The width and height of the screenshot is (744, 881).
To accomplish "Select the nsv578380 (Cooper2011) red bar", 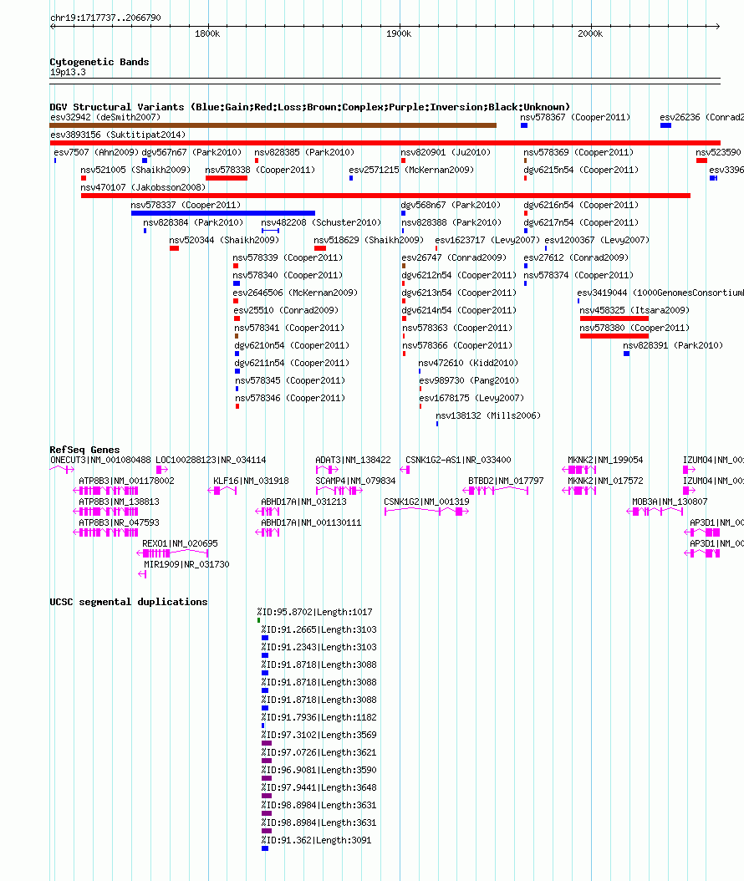I will tap(614, 336).
